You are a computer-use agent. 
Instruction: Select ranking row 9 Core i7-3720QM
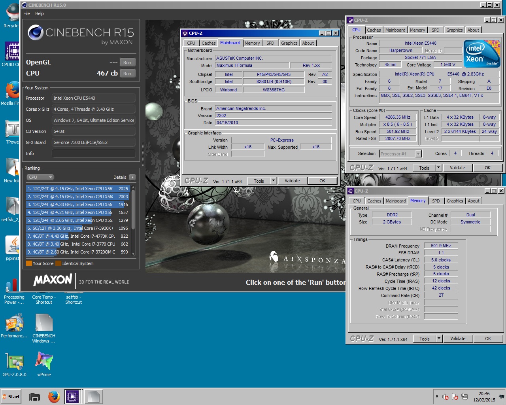pyautogui.click(x=78, y=252)
